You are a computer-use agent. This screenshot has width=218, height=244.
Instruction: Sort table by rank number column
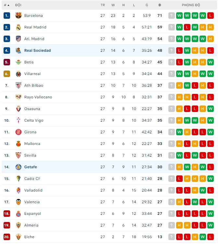coord(6,5)
